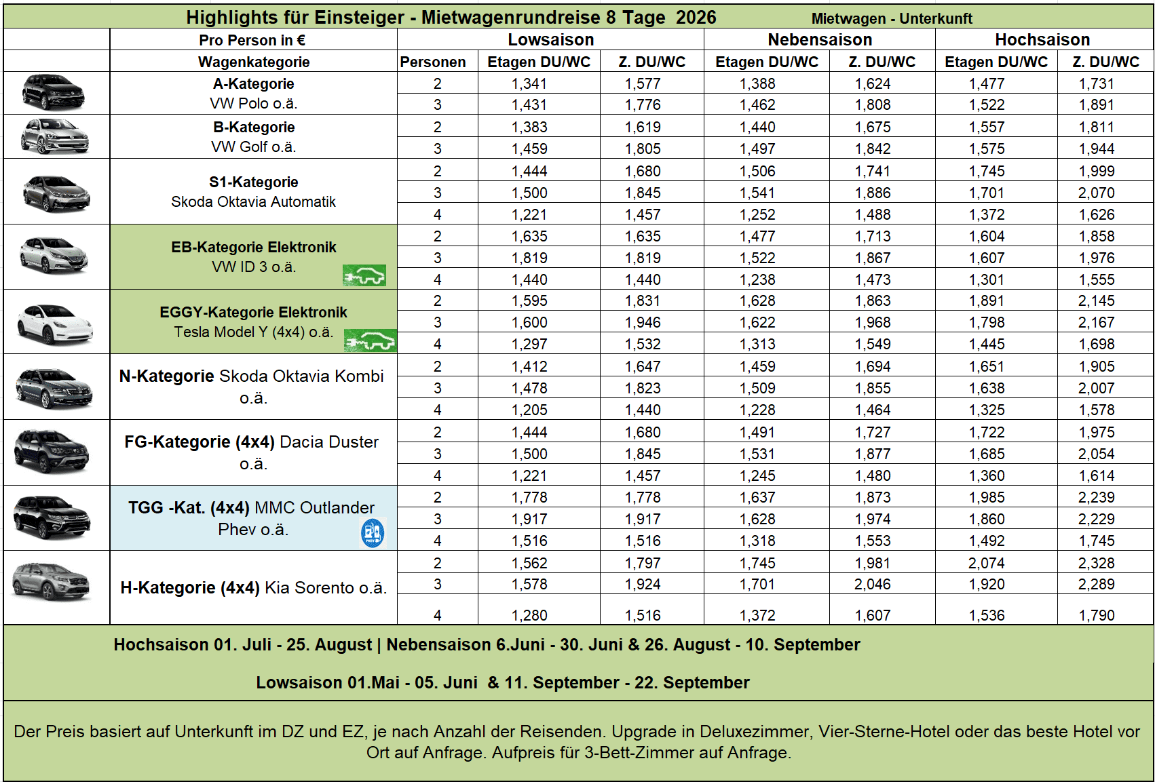Select the Nebensaison column group header

[x=819, y=40]
